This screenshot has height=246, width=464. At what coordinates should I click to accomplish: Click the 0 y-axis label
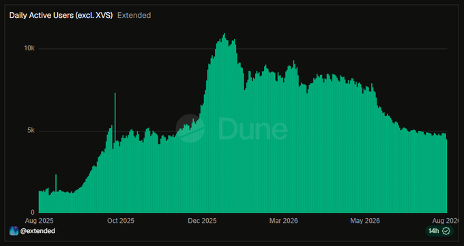(x=33, y=213)
